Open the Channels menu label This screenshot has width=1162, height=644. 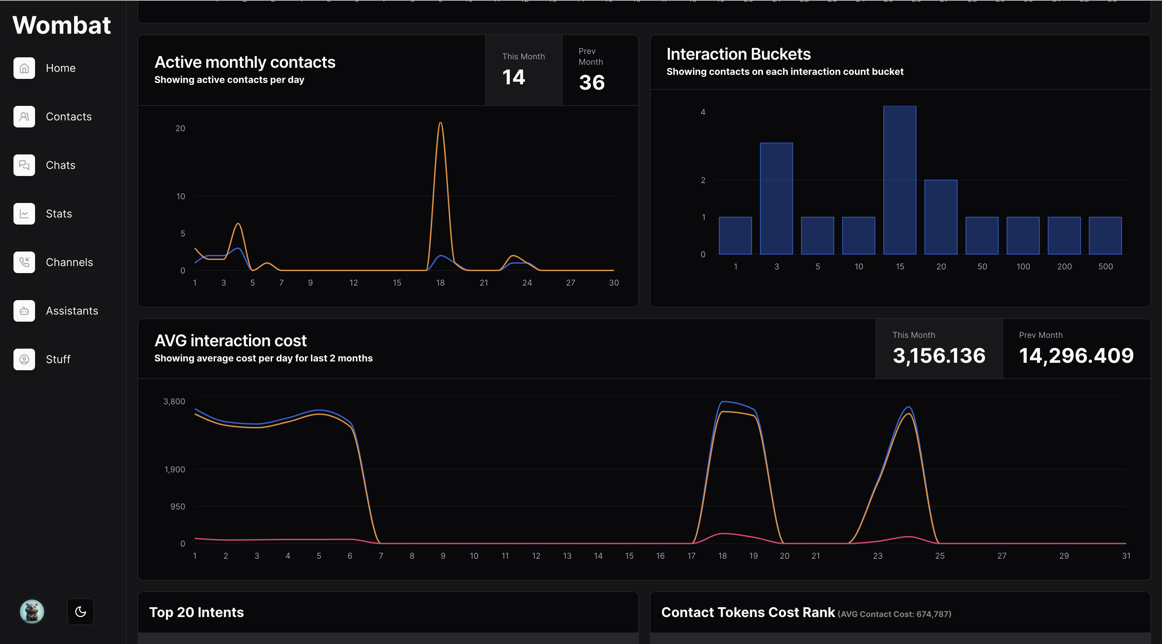pos(69,262)
